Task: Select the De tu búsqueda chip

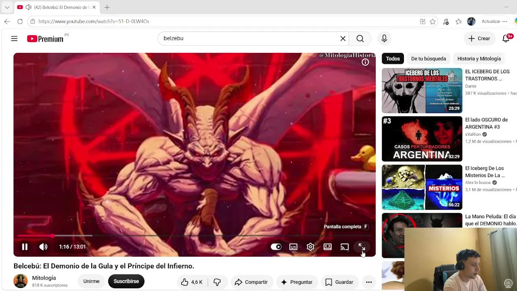Action: 429,59
